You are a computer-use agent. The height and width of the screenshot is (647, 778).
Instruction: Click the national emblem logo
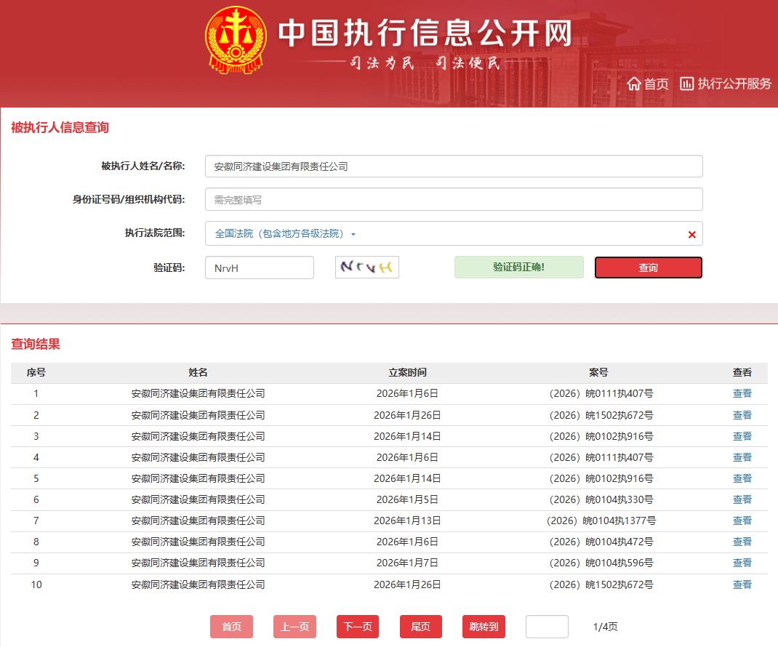click(236, 40)
